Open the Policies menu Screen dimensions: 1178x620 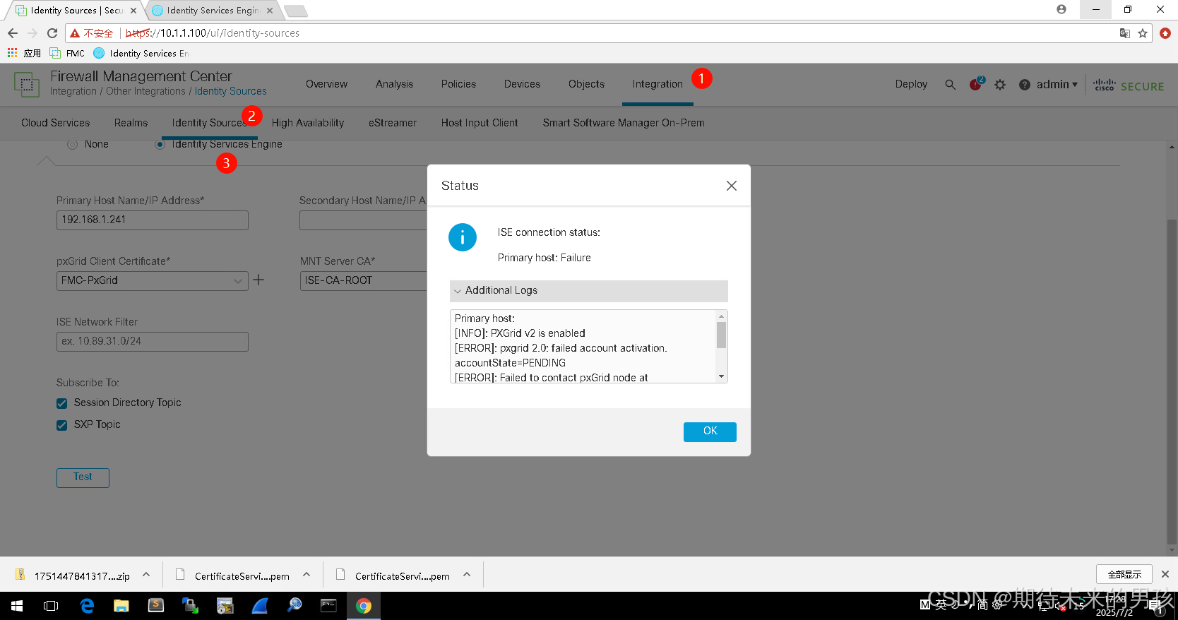pyautogui.click(x=458, y=84)
